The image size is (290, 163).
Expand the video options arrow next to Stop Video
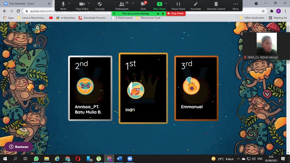pos(89,3)
